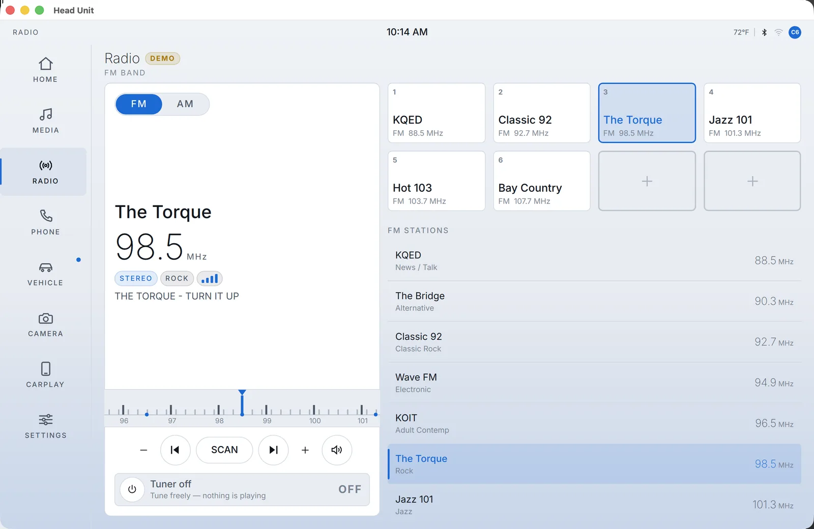Select preset 2 Classic 92
This screenshot has height=529, width=814.
(542, 113)
